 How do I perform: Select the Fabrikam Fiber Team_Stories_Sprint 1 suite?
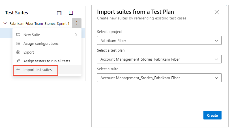[39, 24]
